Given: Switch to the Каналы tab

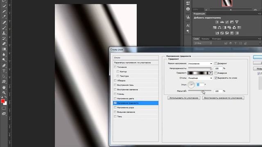Looking at the screenshot, I should point(205,39).
